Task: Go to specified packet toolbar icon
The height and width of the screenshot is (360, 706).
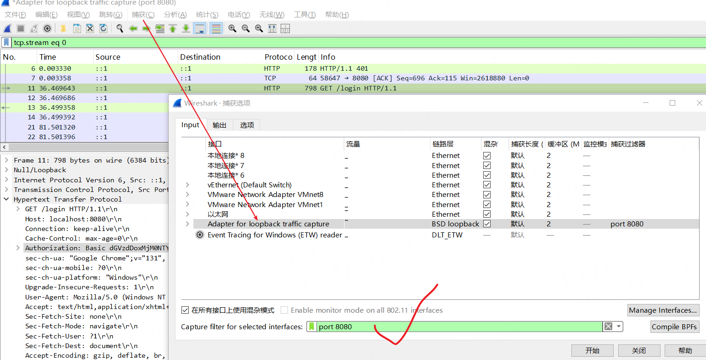Action: pyautogui.click(x=160, y=28)
